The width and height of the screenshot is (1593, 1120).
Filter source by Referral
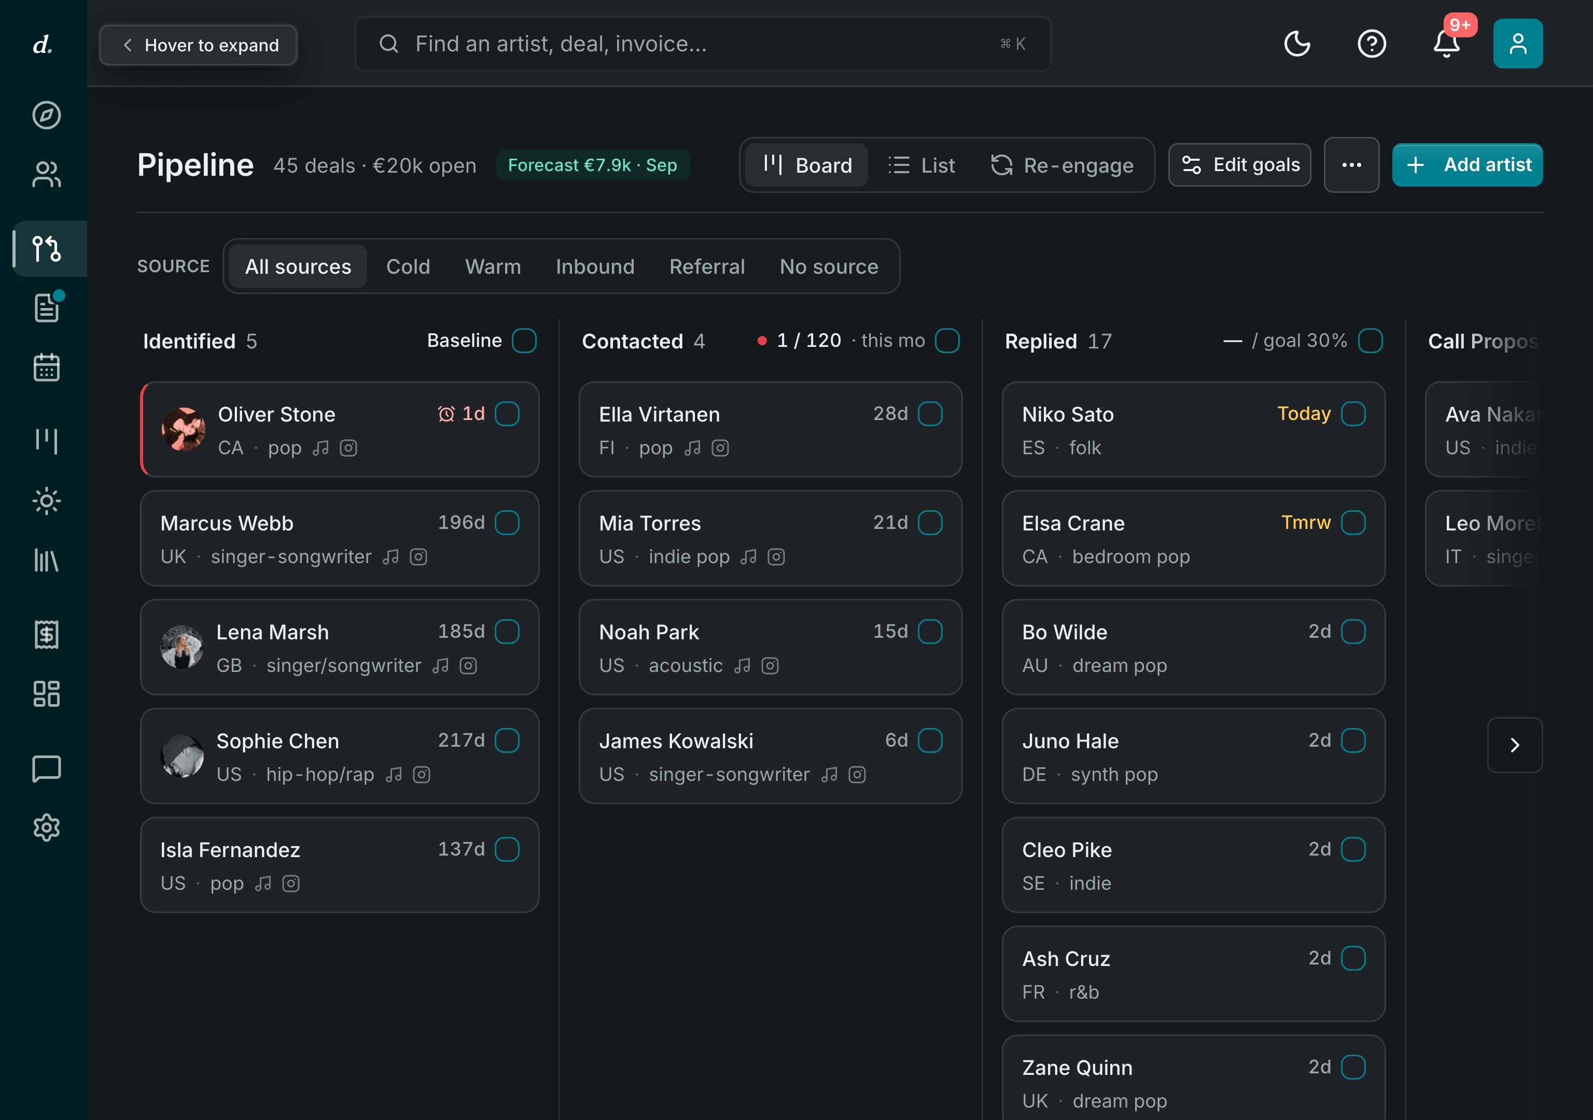click(x=707, y=267)
